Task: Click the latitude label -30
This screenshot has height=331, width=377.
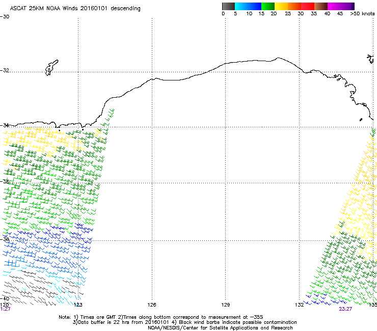Action: (x=5, y=17)
